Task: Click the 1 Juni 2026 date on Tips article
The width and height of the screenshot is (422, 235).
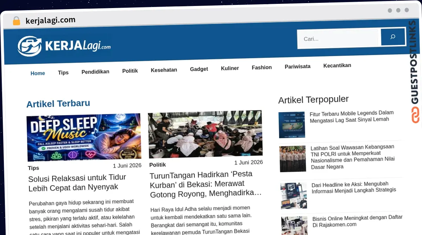Action: pos(127,166)
